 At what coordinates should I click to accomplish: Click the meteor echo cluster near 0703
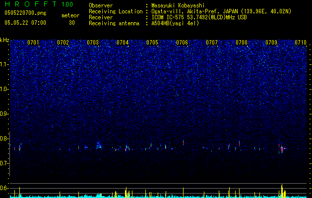[99, 146]
